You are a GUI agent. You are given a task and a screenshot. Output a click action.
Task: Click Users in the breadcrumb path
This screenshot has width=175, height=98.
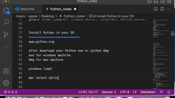[21, 16]
